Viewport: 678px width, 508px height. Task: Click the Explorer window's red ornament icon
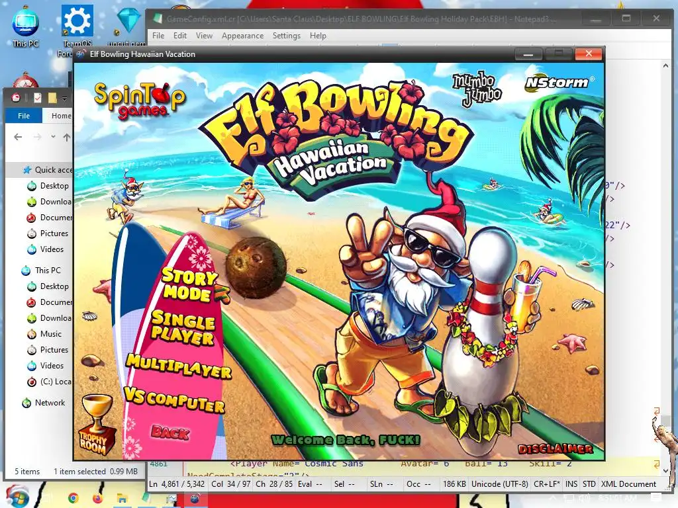[x=16, y=98]
